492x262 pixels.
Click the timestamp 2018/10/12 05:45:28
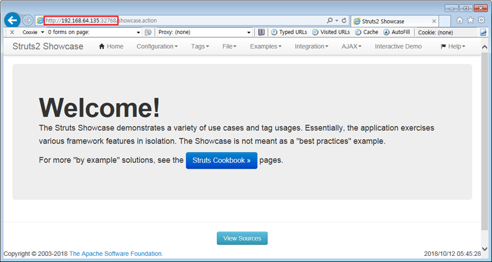coord(452,254)
